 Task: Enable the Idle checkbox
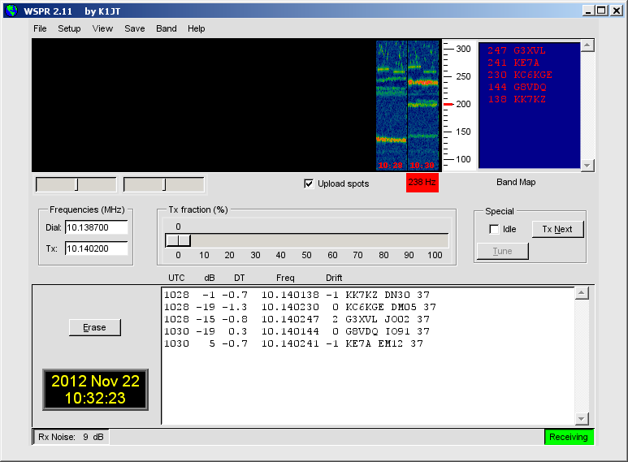click(494, 230)
